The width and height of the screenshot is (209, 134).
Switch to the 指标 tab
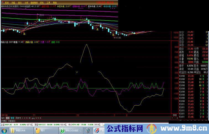tap(3, 117)
